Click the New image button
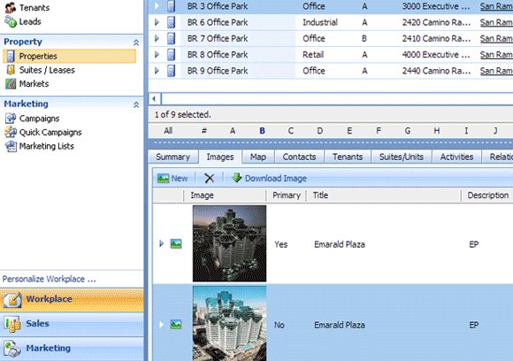Viewport: 513px width, 361px height. [172, 179]
